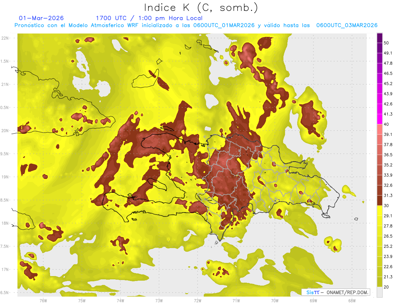This screenshot has height=305, width=395.
Task: Click the "1.5N" latitude axis label
Action: tap(5, 61)
